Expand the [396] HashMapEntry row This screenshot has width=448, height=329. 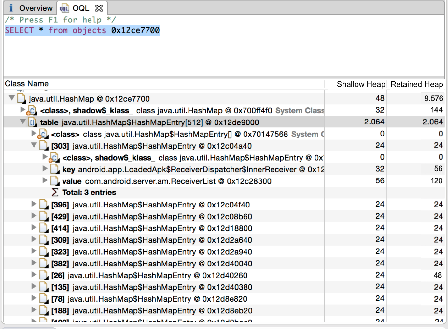34,204
